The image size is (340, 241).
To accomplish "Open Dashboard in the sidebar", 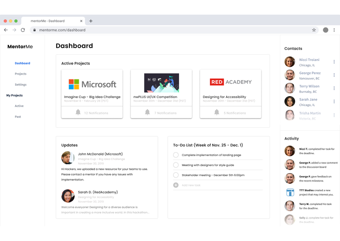I will coord(23,63).
